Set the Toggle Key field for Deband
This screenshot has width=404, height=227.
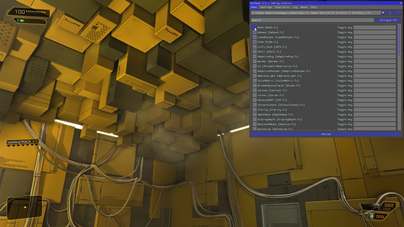tap(375, 32)
